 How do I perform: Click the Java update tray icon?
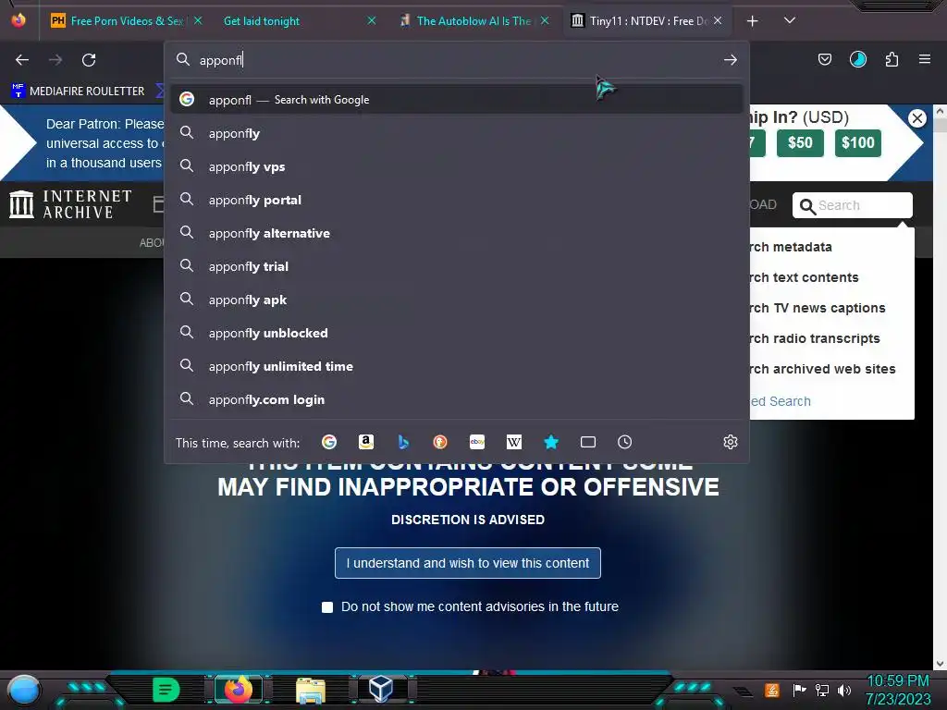click(771, 690)
